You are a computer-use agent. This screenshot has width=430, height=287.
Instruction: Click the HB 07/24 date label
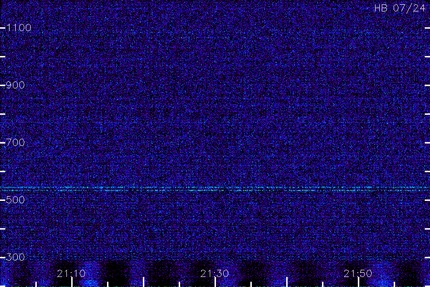pos(400,8)
